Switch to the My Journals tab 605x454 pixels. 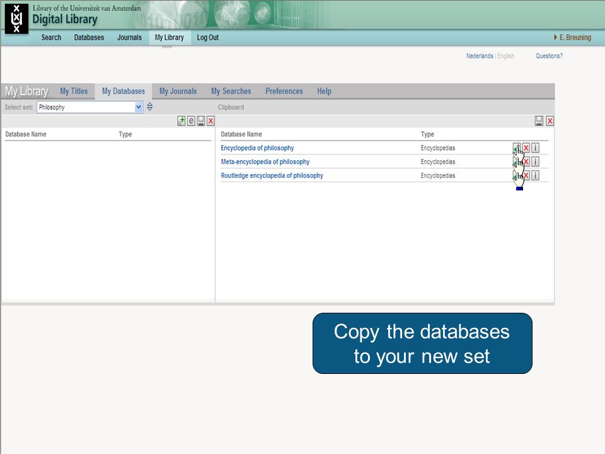178,91
